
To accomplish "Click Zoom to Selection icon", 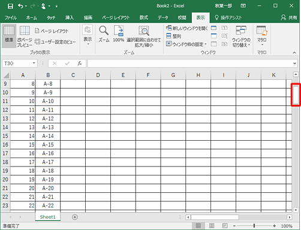I will coord(144,31).
